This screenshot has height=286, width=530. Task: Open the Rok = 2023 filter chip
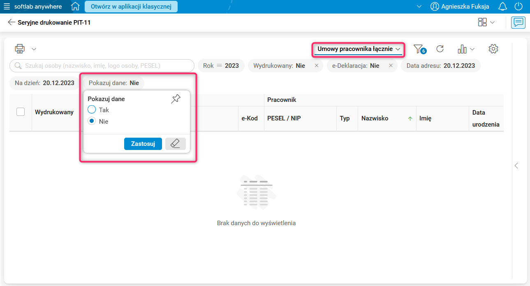(221, 66)
